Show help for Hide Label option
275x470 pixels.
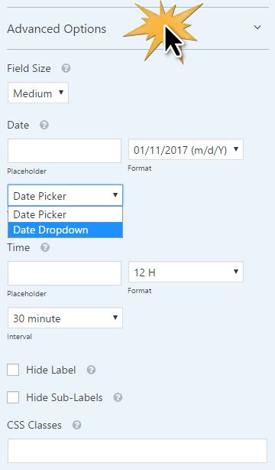pyautogui.click(x=91, y=370)
